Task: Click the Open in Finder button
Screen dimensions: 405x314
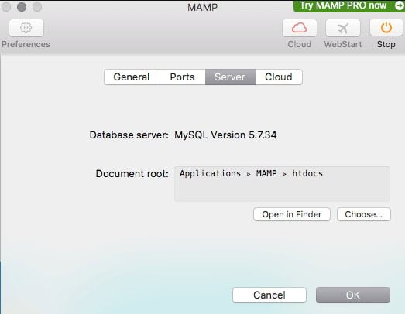Action: tap(292, 214)
